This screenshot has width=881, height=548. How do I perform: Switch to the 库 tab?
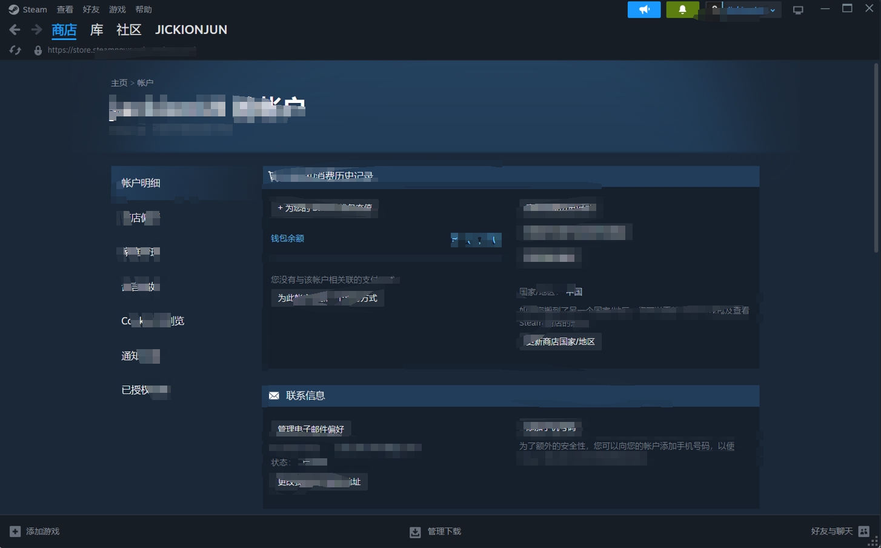pos(96,30)
